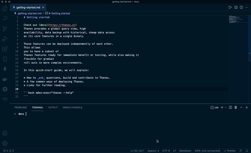
Task: Click the feedback icon in status bar
Action: click(241, 151)
